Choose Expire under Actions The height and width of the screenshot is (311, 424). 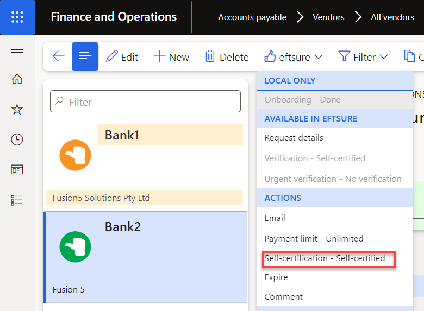335,277
